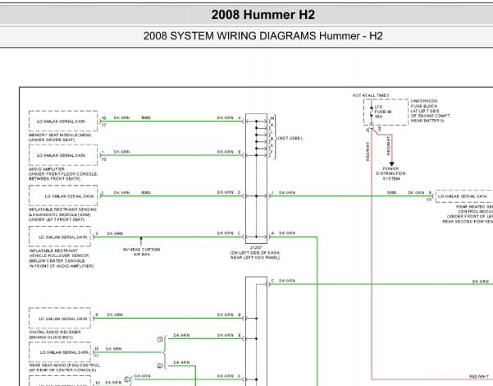Click the horizontal "RED/WHT" label at bottom right
This screenshot has height=386, width=493.
pos(479,376)
